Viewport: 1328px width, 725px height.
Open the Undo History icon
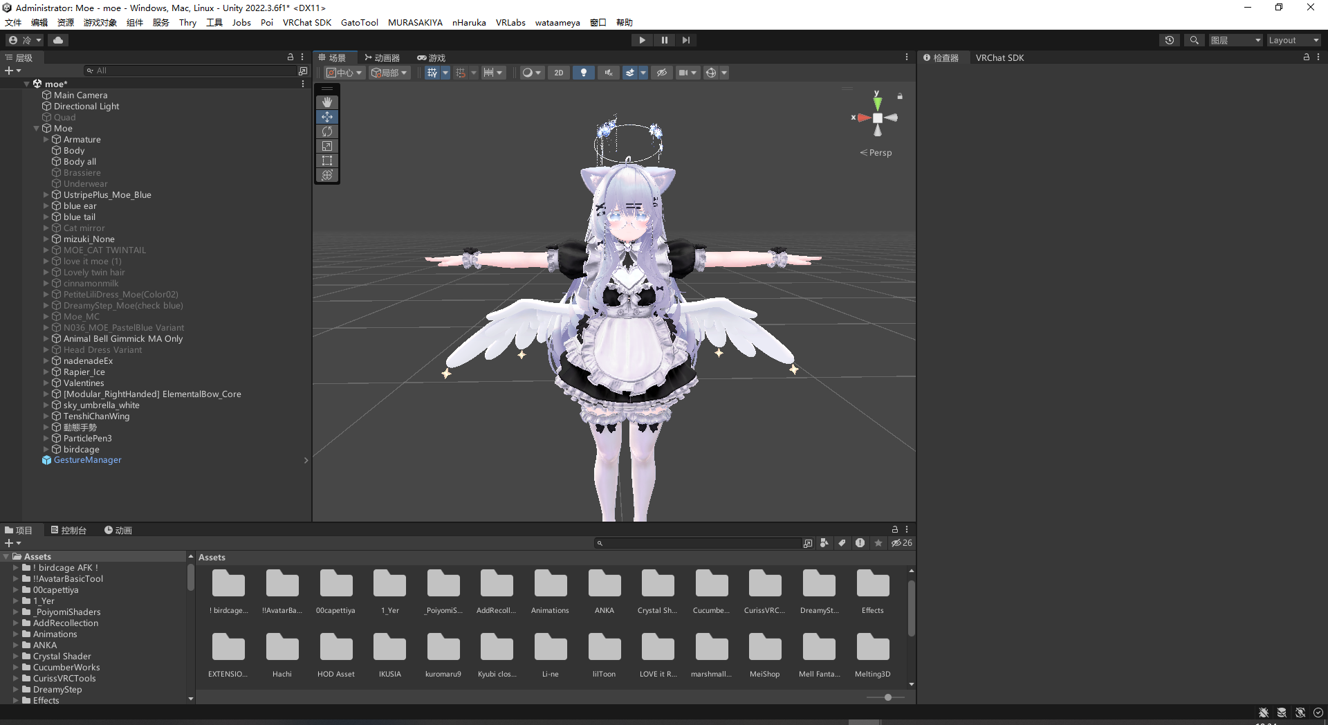pyautogui.click(x=1170, y=40)
